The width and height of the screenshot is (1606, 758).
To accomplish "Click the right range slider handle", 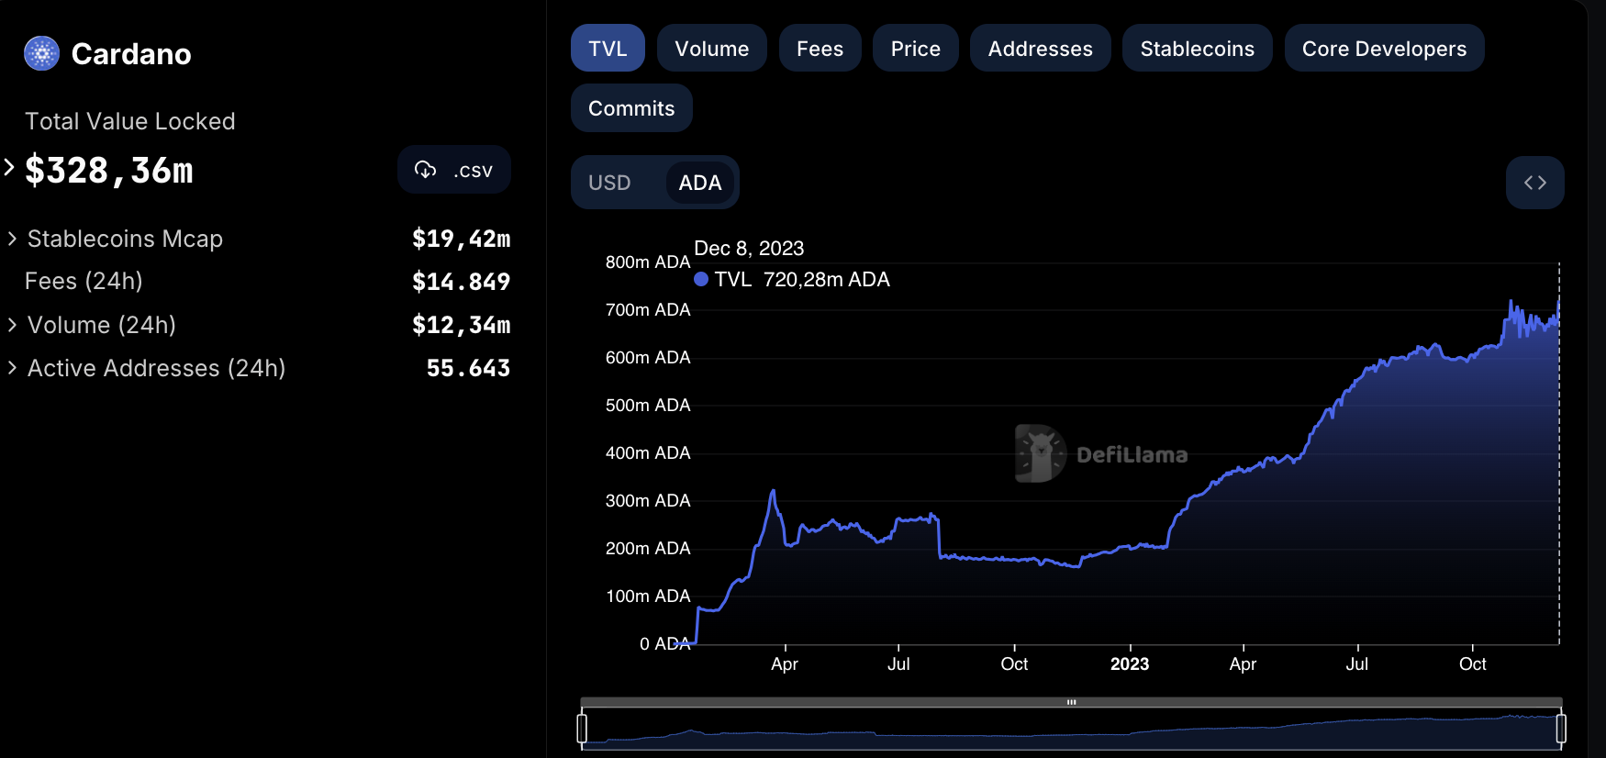I will coord(1561,729).
